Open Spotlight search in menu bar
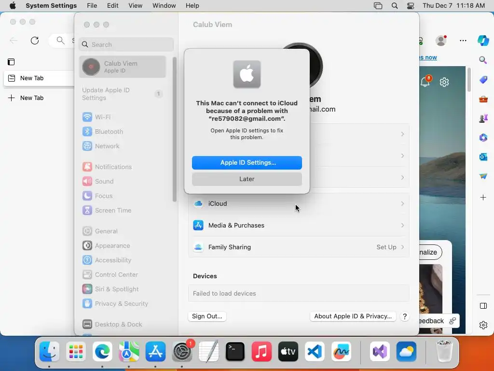The height and width of the screenshot is (371, 494). tap(395, 6)
